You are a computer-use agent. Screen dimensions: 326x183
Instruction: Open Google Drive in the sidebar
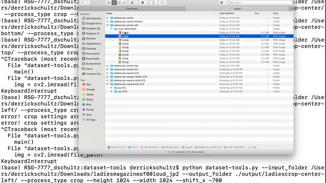(x=92, y=23)
